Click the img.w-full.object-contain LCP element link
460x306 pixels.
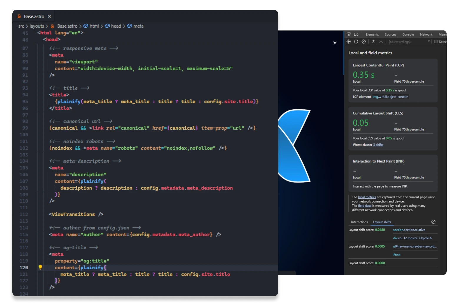pyautogui.click(x=390, y=97)
